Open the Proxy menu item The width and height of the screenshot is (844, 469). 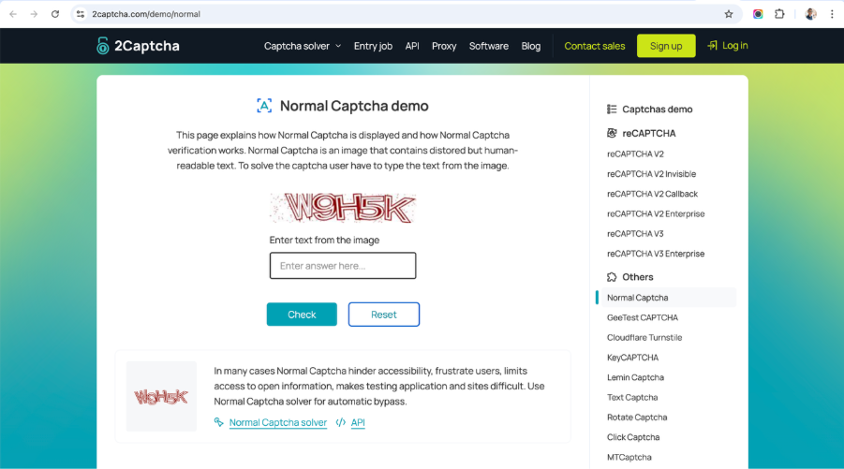[444, 46]
